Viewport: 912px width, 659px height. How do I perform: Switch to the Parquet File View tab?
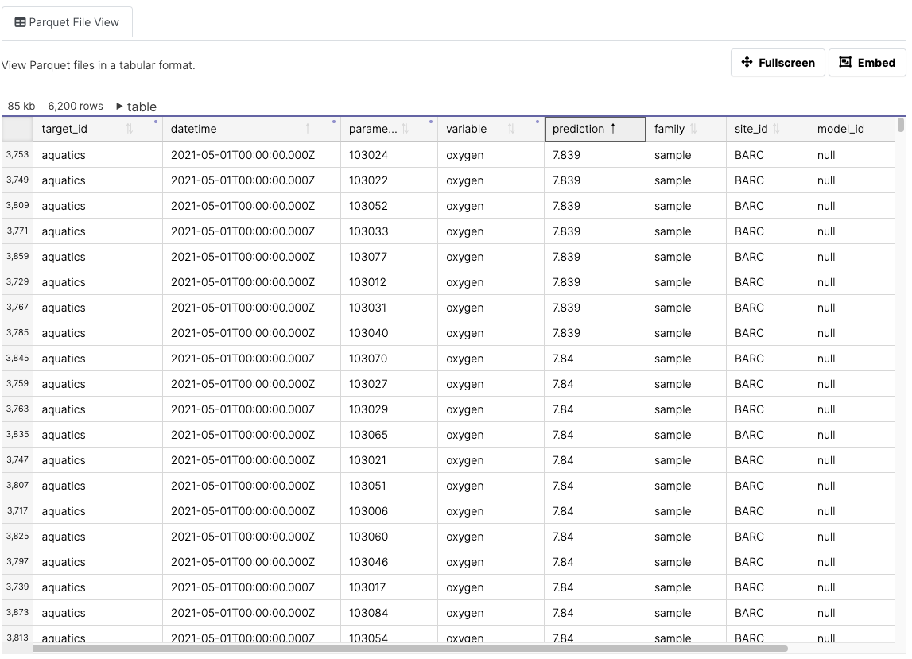[68, 22]
